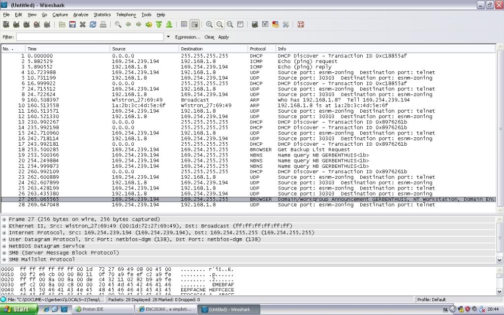
Task: Click the Zoom in icon
Action: pyautogui.click(x=209, y=24)
